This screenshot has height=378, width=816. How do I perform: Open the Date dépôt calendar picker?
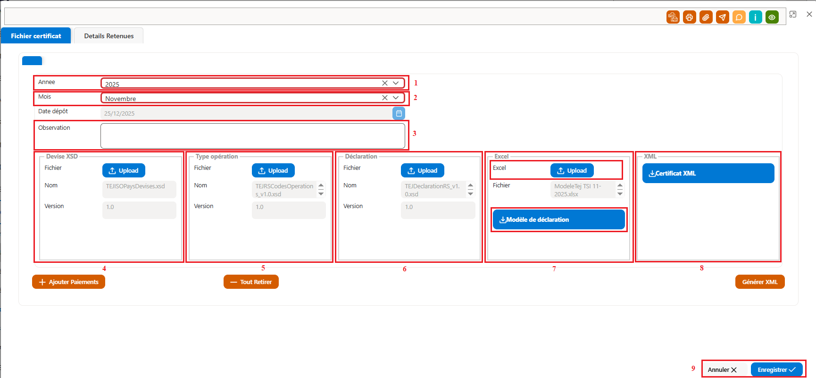pos(399,113)
